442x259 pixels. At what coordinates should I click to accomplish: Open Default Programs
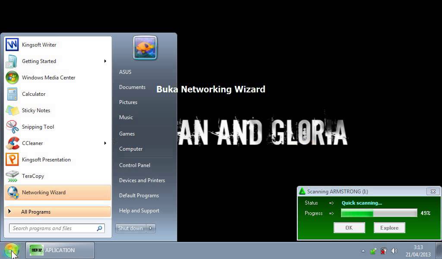click(x=139, y=195)
